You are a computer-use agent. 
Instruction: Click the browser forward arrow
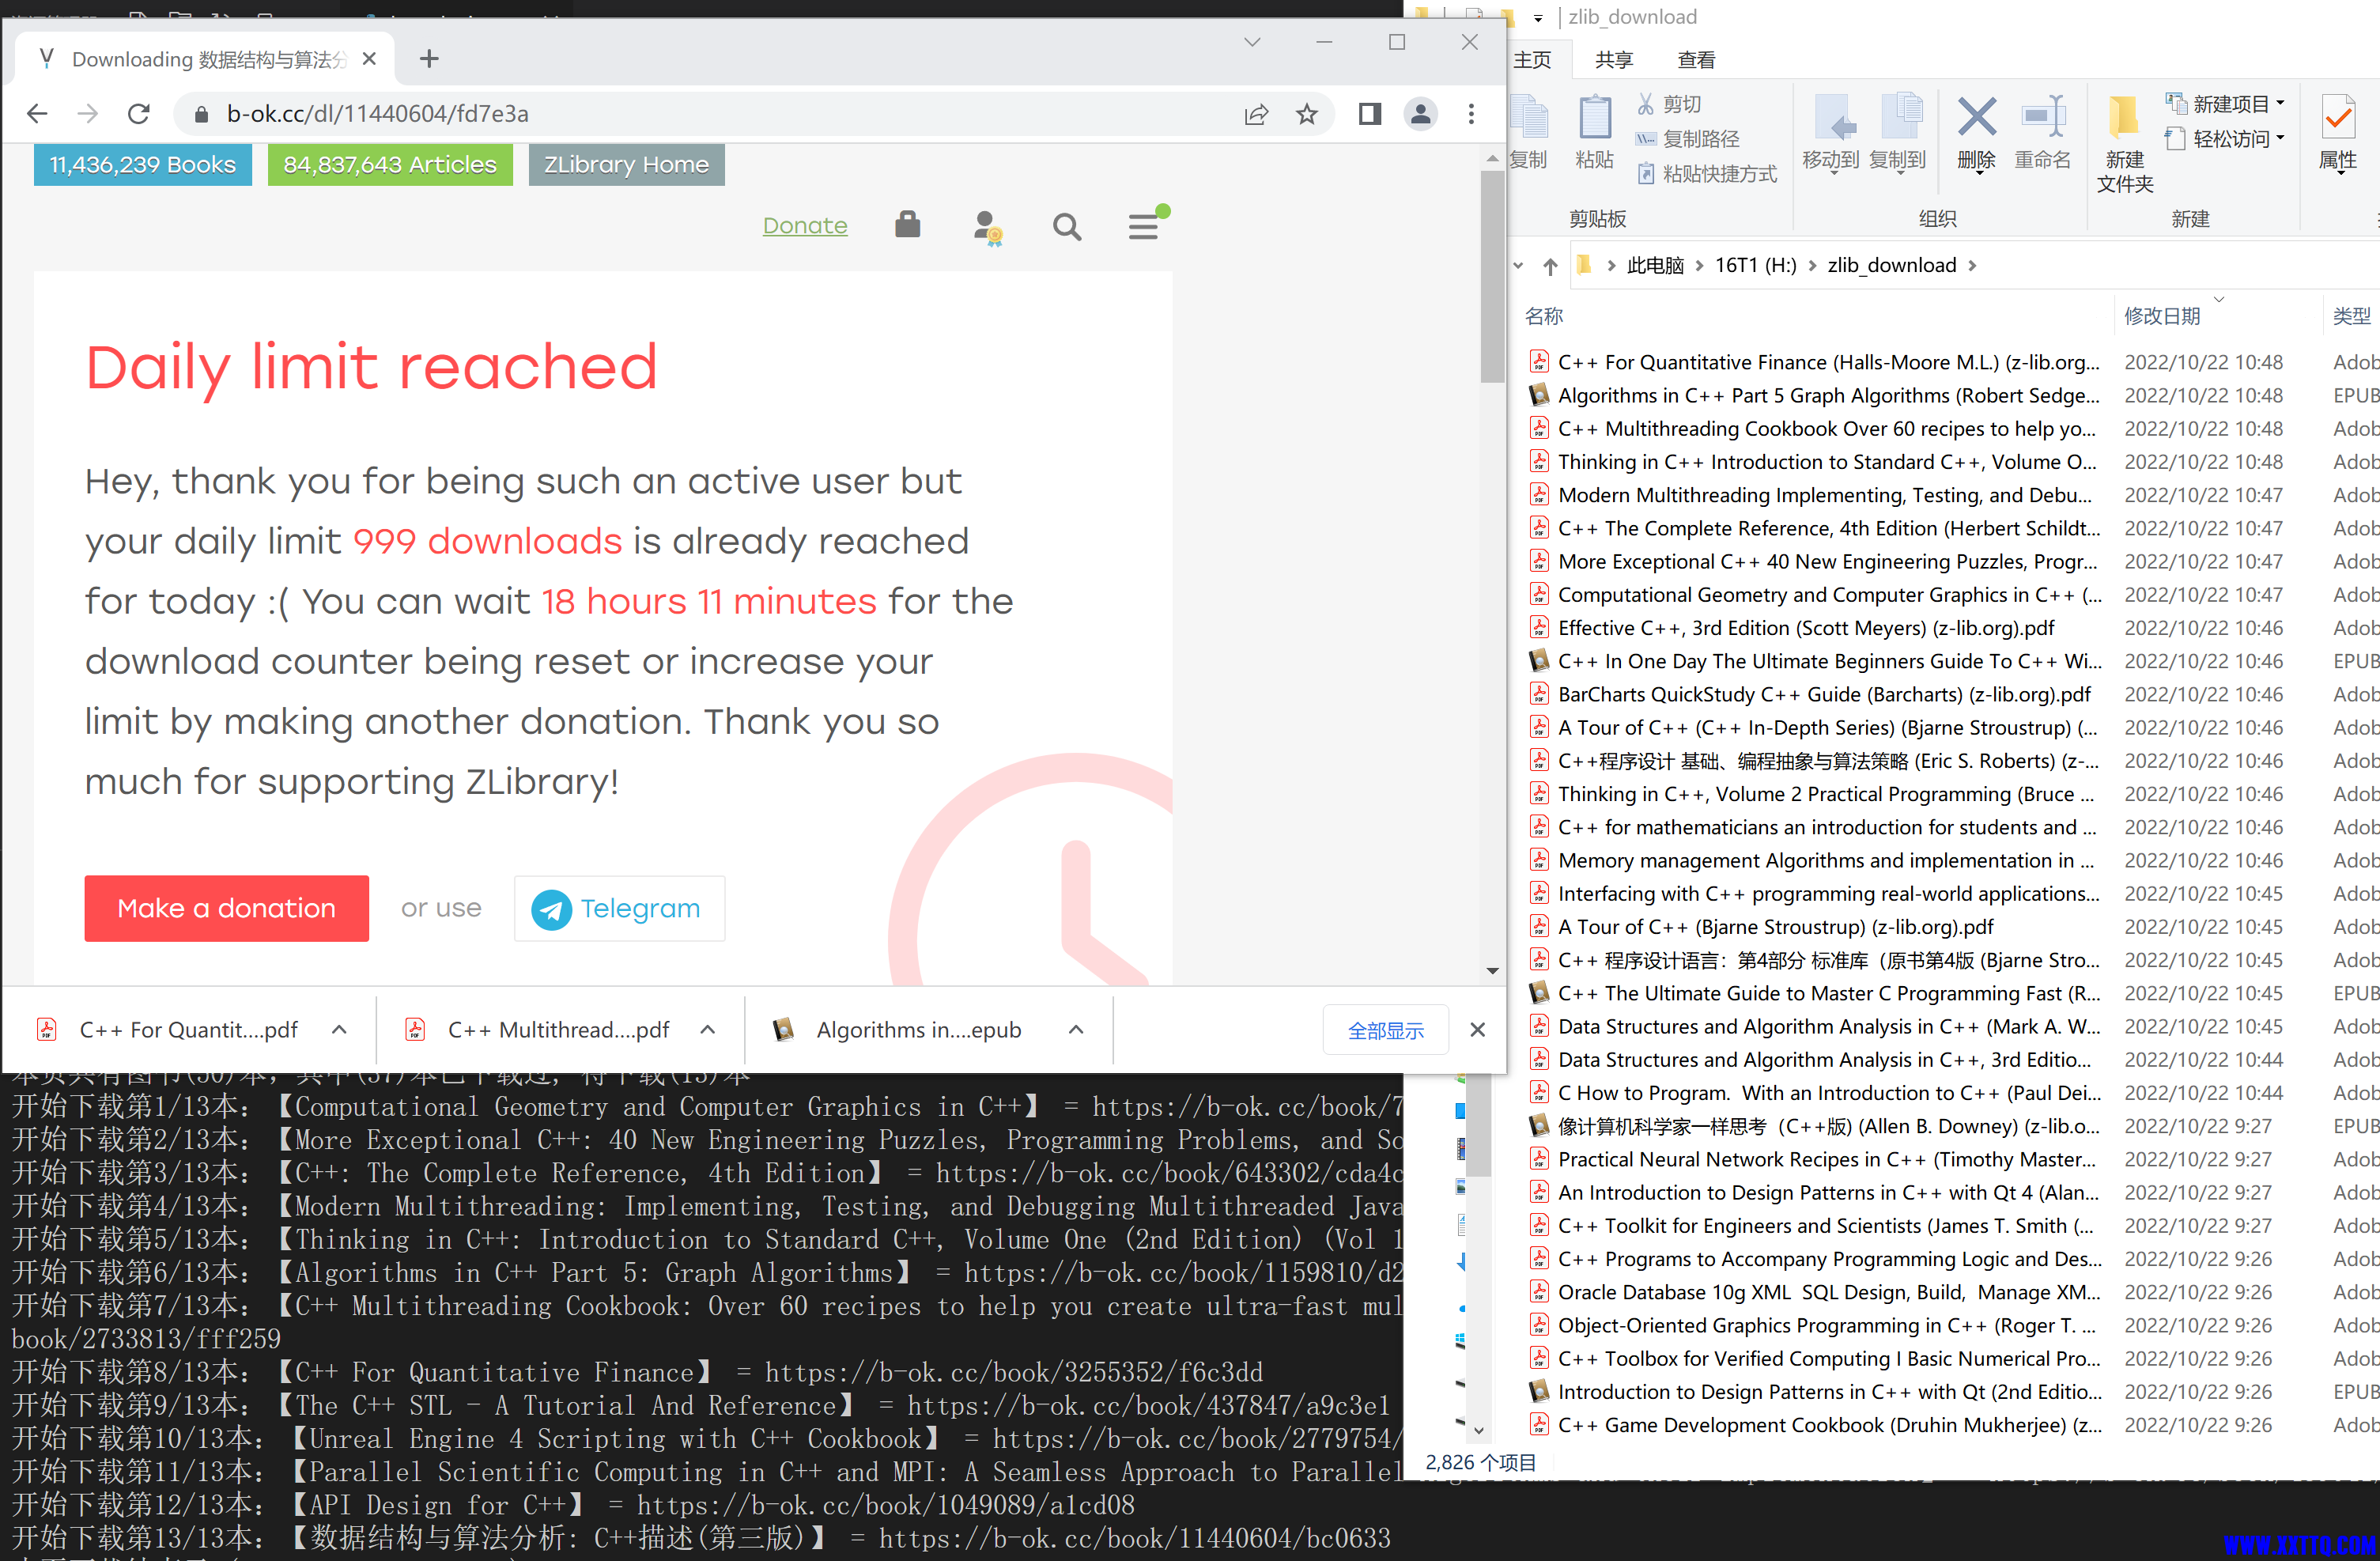coord(88,114)
